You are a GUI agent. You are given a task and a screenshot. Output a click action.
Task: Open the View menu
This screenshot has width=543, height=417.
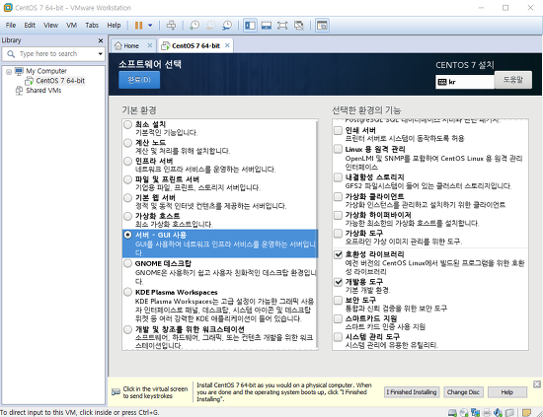coord(50,26)
